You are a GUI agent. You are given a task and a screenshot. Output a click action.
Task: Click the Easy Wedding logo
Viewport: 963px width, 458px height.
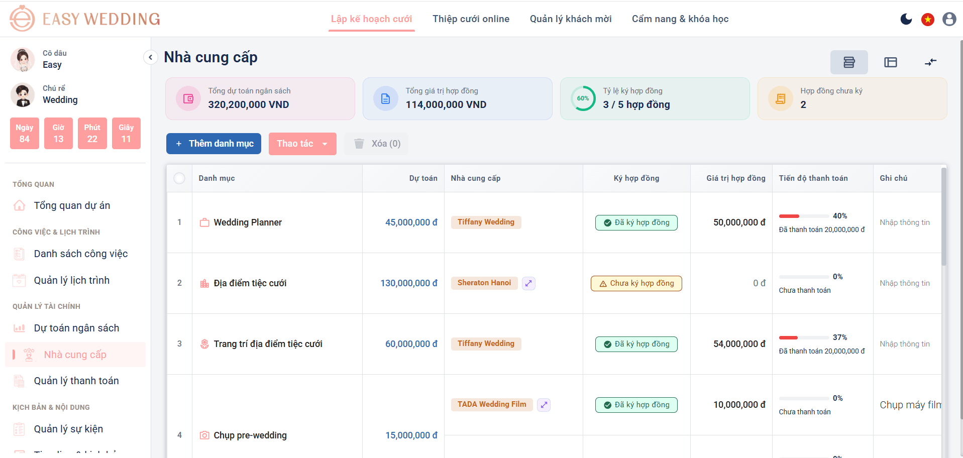(85, 19)
